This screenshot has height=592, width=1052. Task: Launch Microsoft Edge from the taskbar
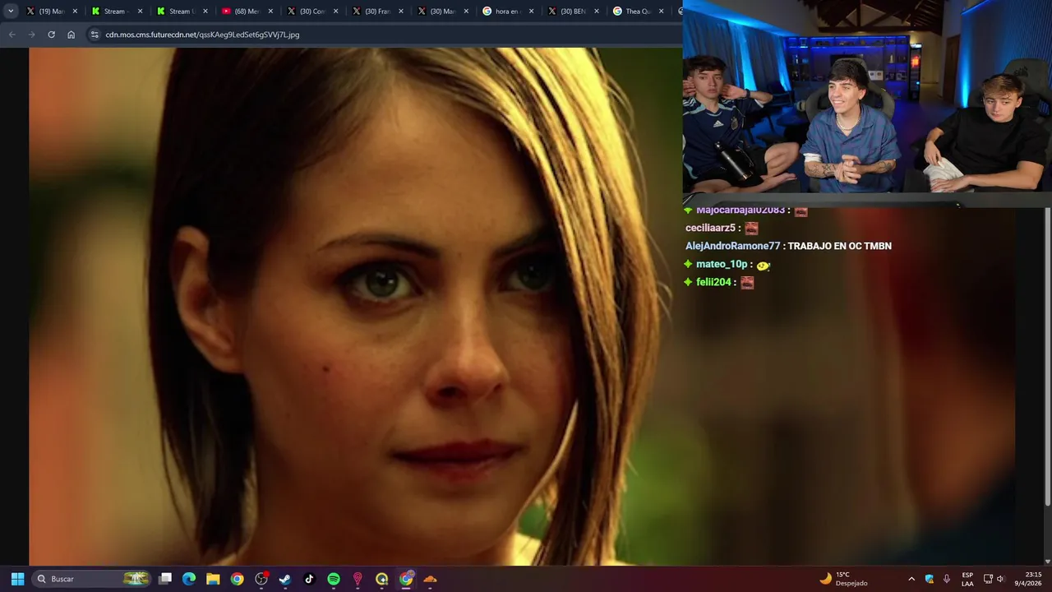(x=189, y=579)
